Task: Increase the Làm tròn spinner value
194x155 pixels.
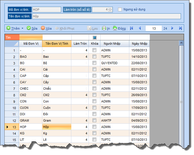Action: click(110, 8)
